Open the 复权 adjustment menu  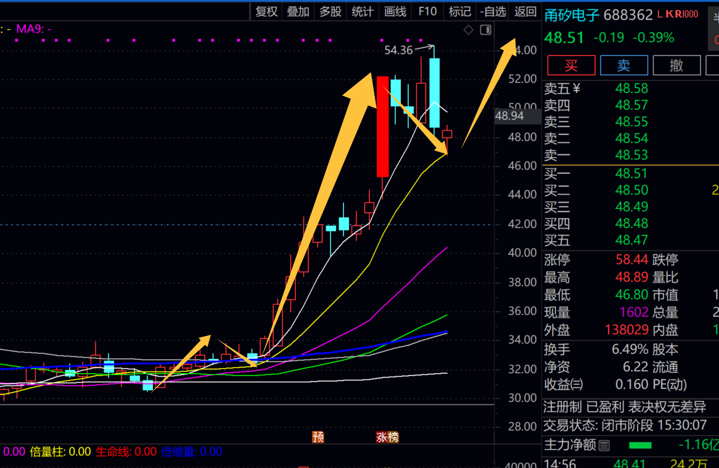[266, 11]
